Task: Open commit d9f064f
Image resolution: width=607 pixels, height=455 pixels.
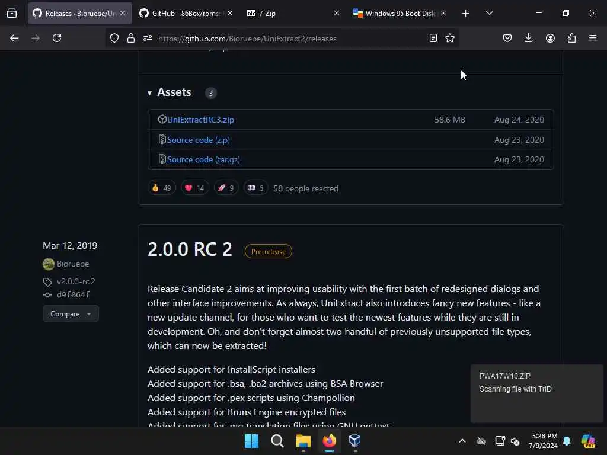Action: point(74,295)
